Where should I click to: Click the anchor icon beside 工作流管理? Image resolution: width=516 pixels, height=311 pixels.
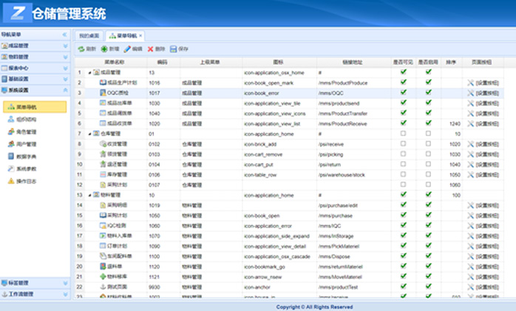(4, 294)
